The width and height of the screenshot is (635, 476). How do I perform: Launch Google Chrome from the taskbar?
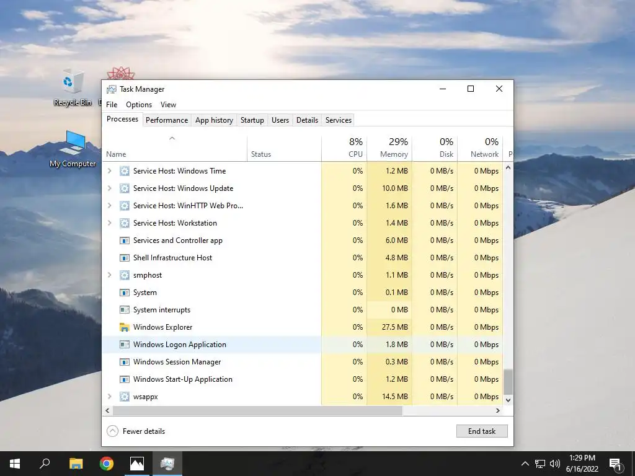click(107, 464)
